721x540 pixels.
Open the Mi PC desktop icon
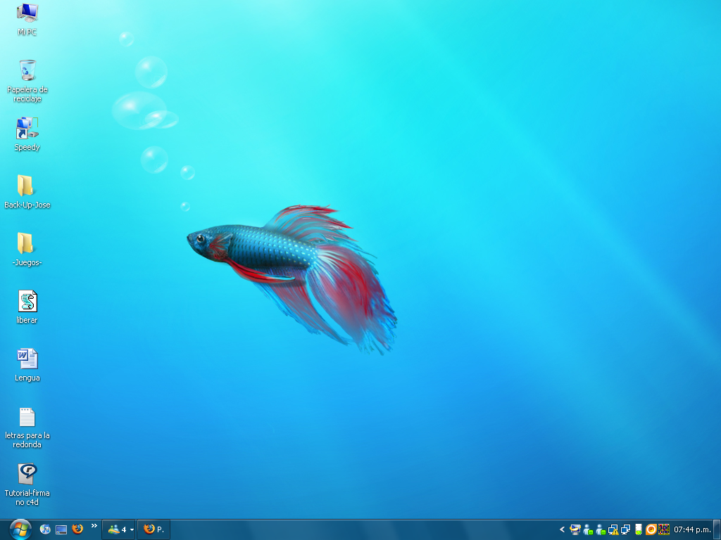click(x=27, y=13)
